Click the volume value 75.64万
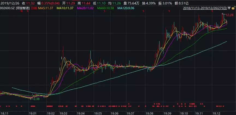The height and width of the screenshot is (115, 236). click(x=133, y=3)
